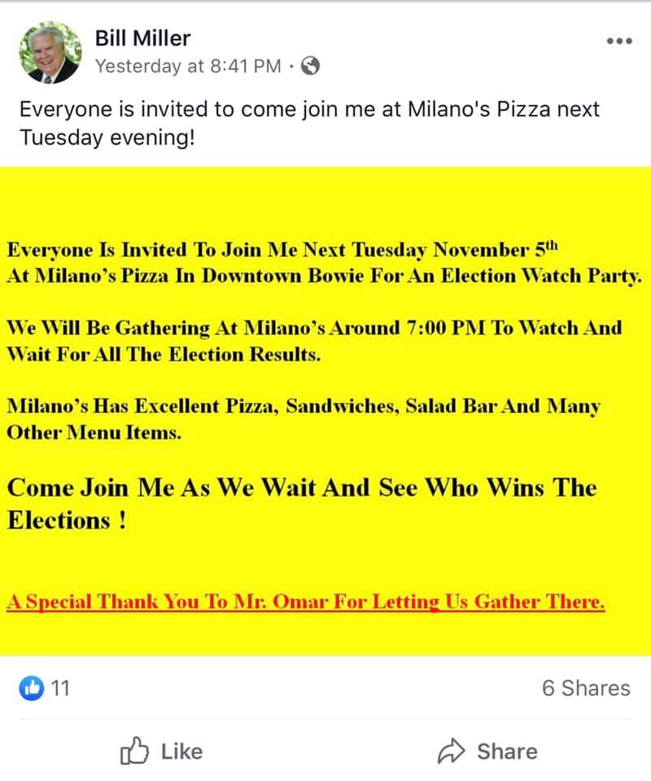Screen dimensions: 651x781
Task: Click the blue thumbs-up reaction icon
Action: point(31,688)
